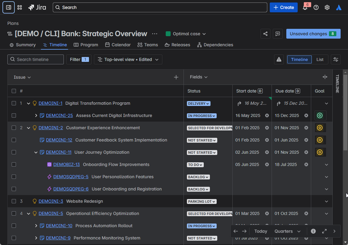348x245 pixels.
Task: Switch to the Dependencies tab
Action: pos(215,45)
